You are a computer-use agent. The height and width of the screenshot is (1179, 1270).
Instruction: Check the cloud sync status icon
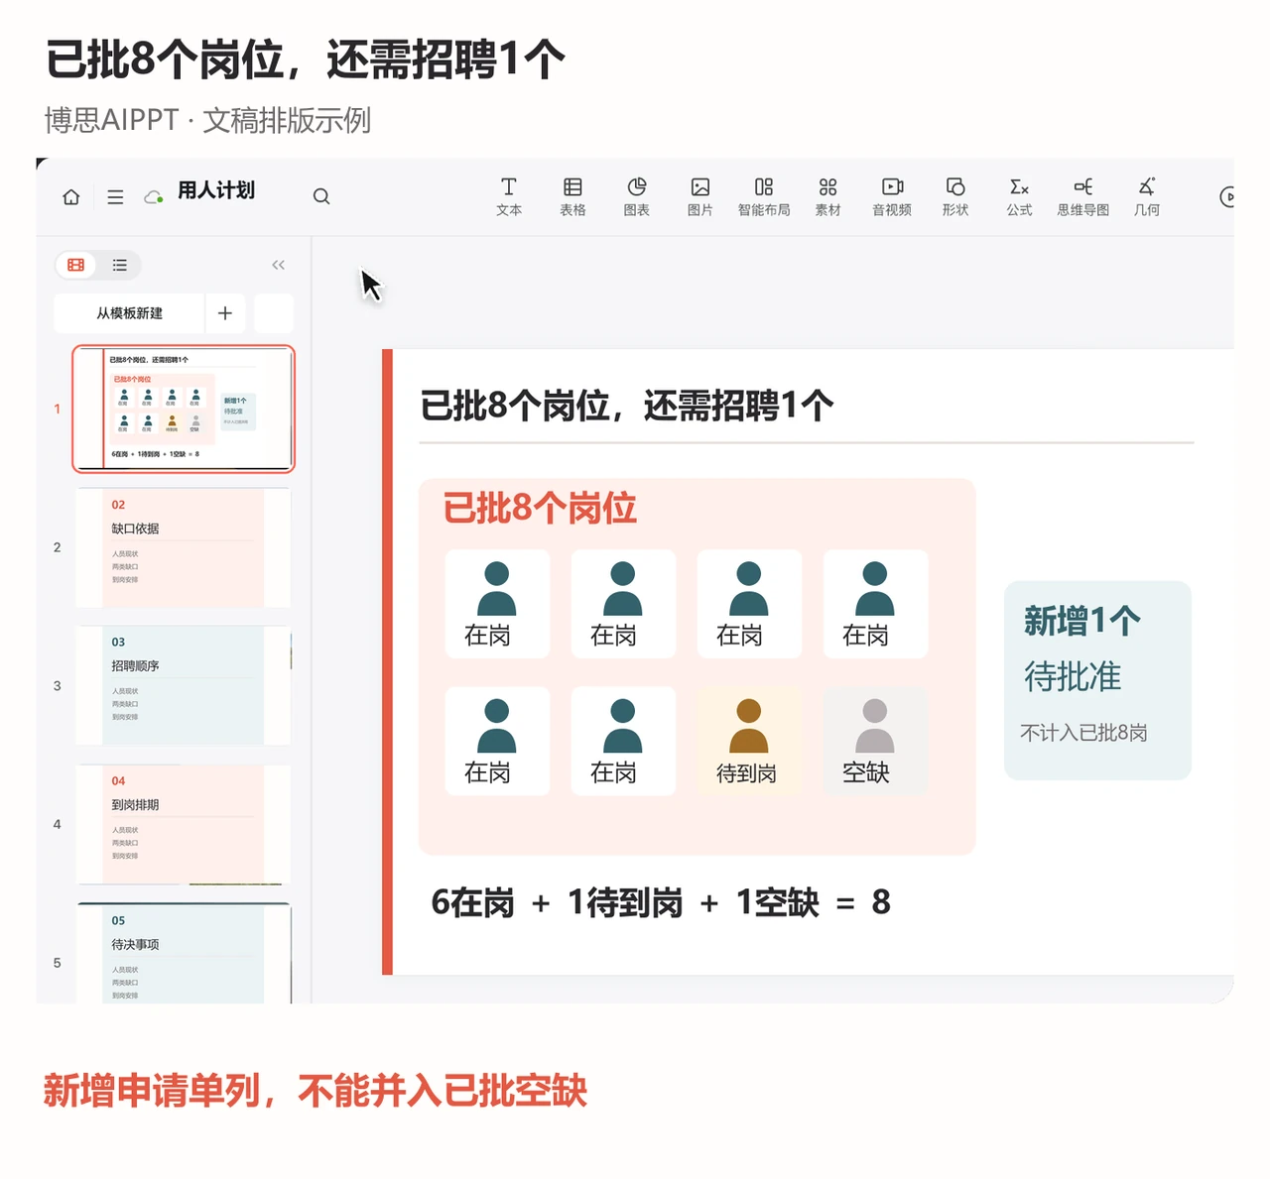[154, 196]
